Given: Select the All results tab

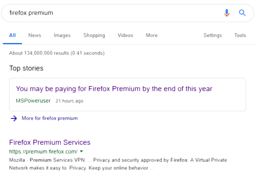Looking at the screenshot, I should (12, 36).
